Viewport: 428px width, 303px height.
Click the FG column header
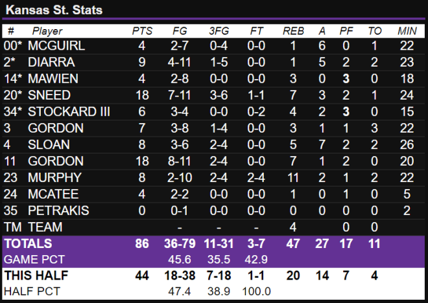[x=180, y=31]
